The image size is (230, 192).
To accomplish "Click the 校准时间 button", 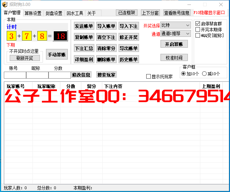I will [174, 57].
